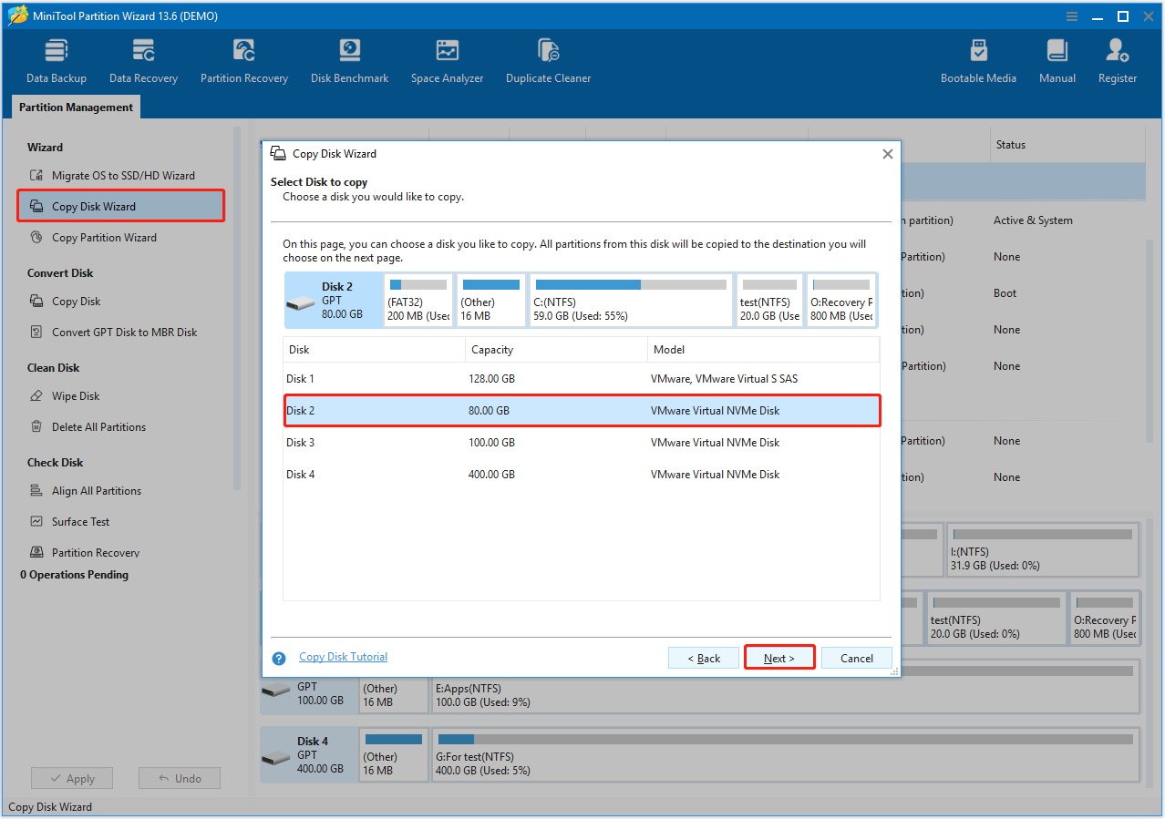Start Disk Benchmark
The height and width of the screenshot is (819, 1165).
(x=349, y=62)
